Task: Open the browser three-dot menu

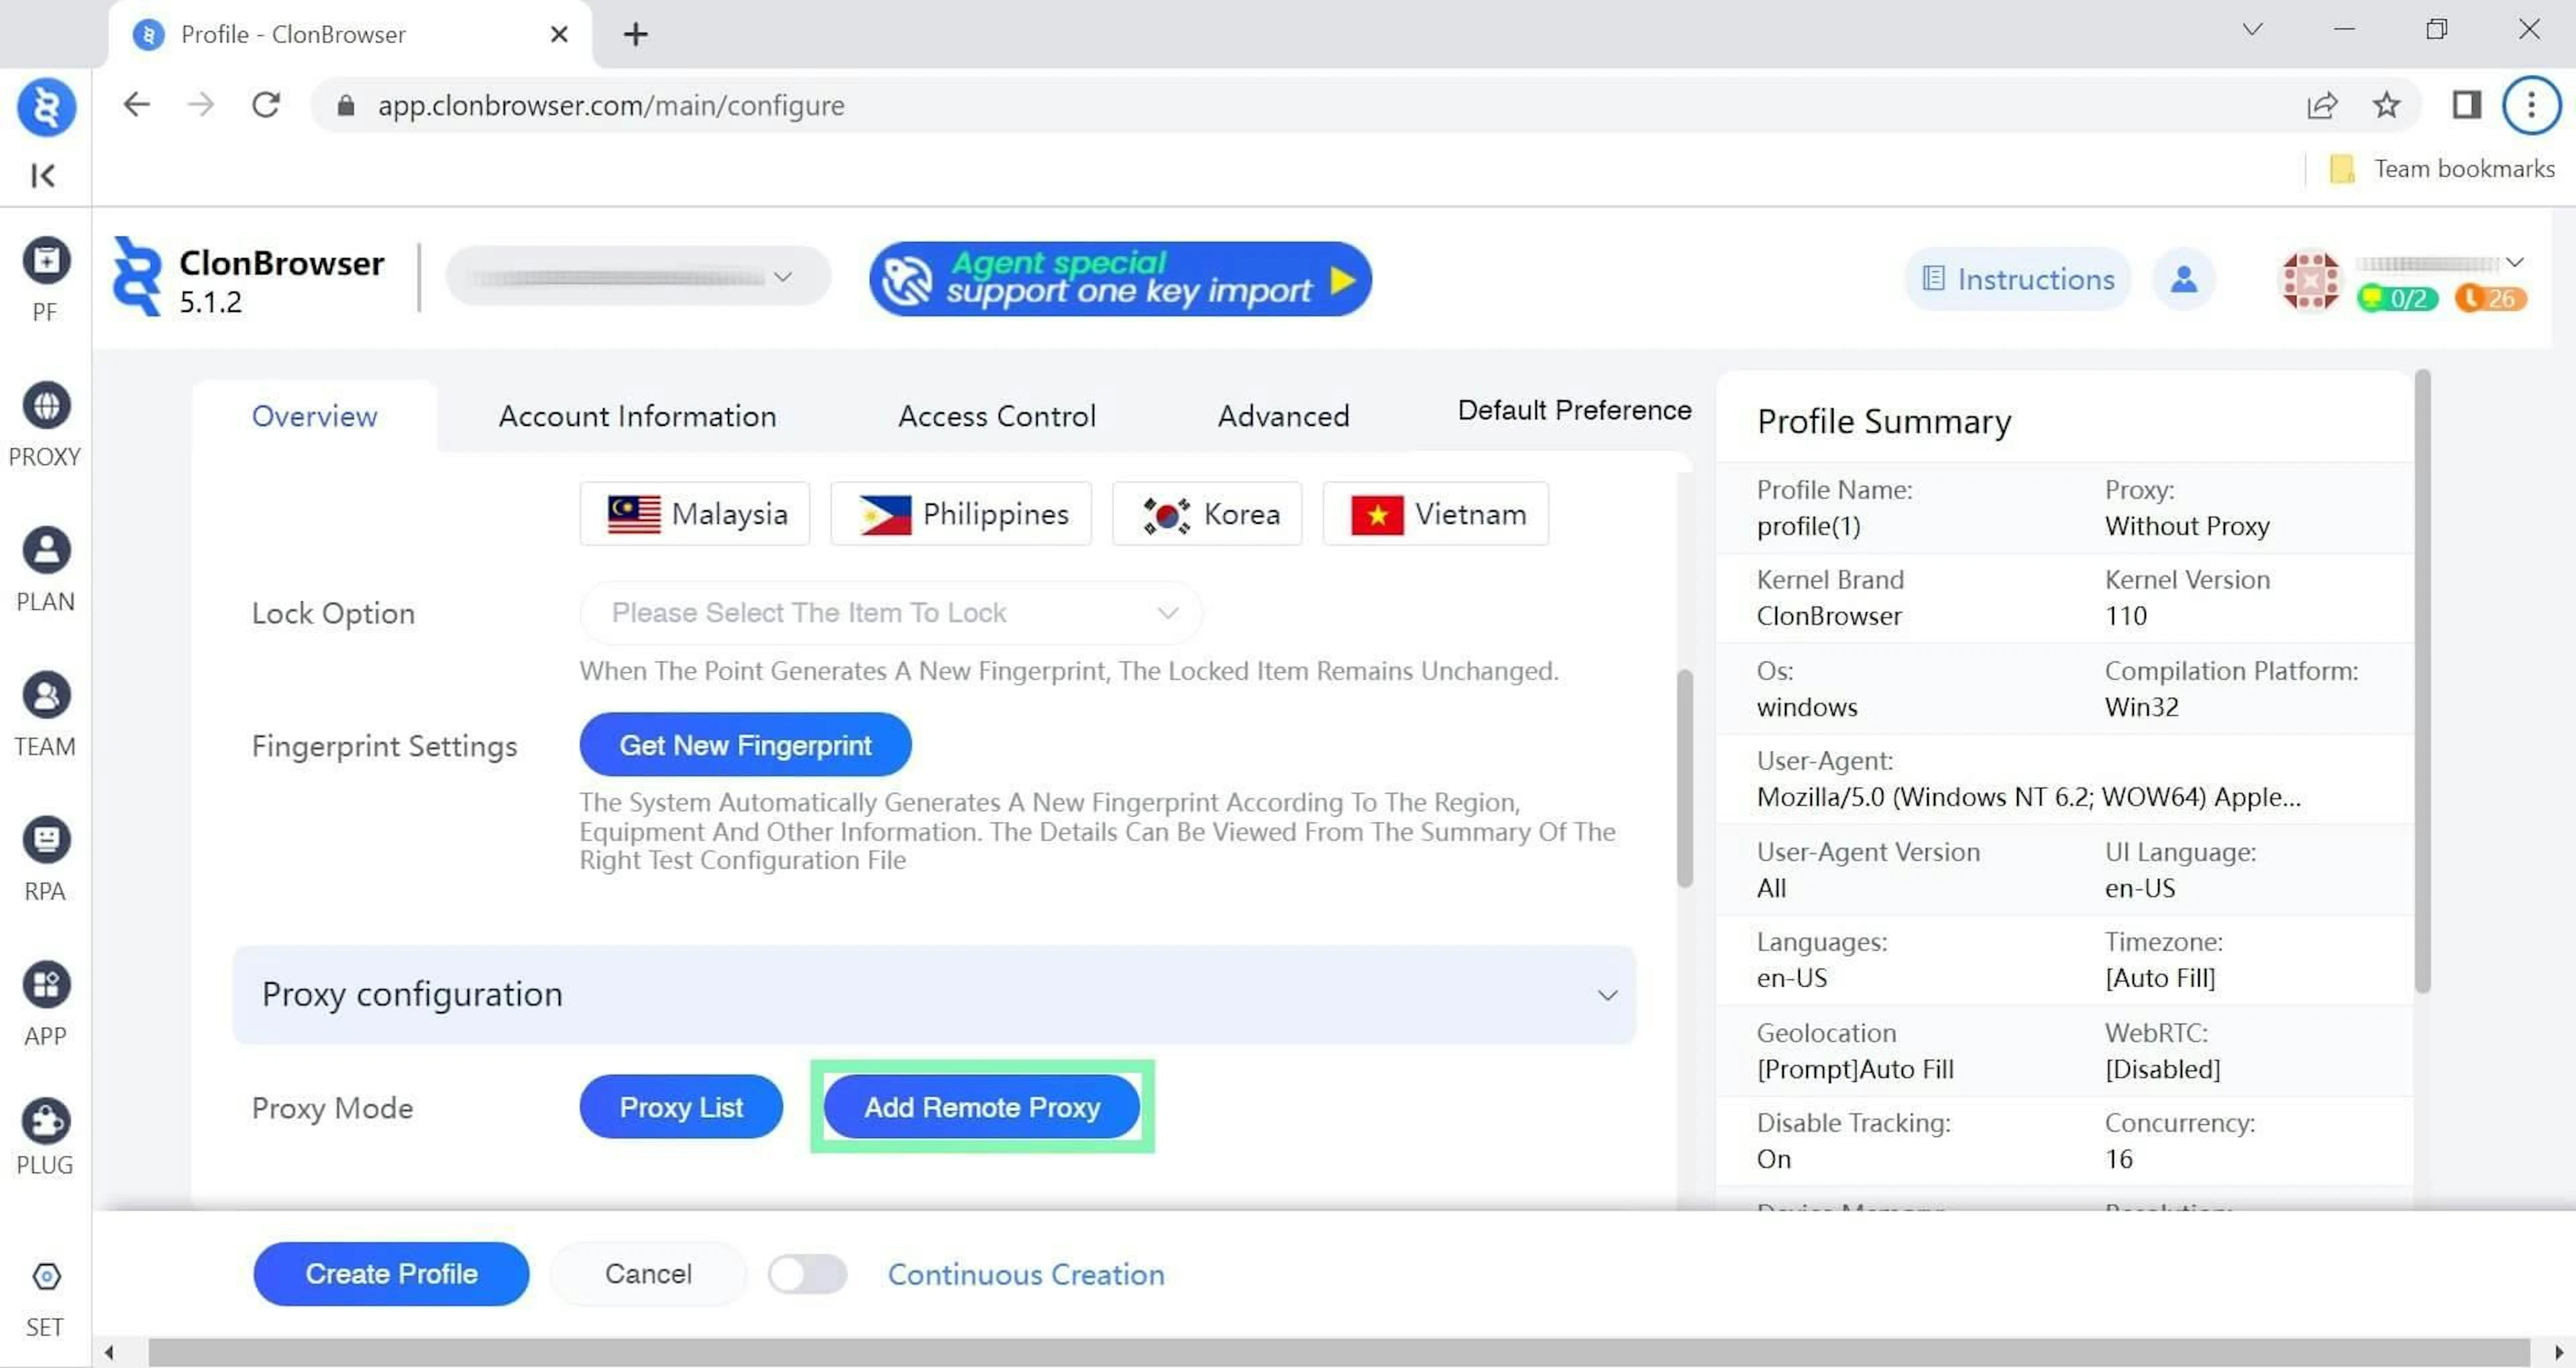Action: pyautogui.click(x=2531, y=105)
